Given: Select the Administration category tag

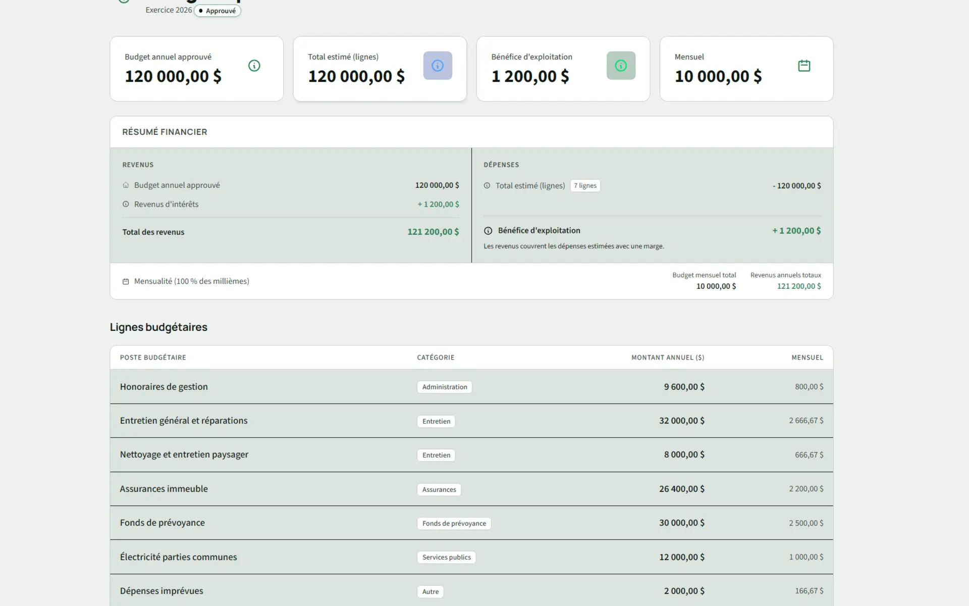Looking at the screenshot, I should coord(444,386).
